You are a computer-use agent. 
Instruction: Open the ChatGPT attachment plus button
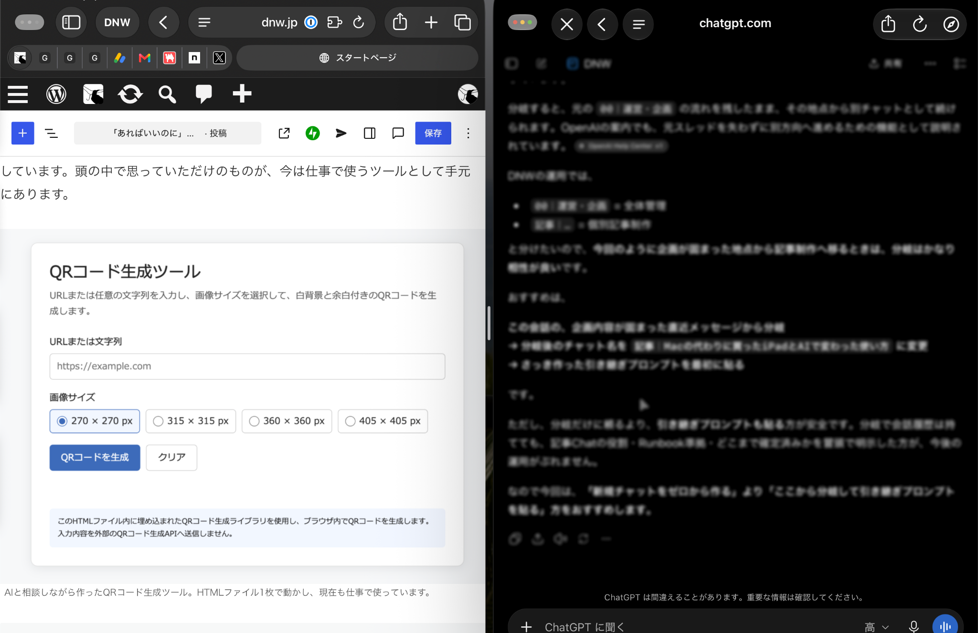[526, 626]
